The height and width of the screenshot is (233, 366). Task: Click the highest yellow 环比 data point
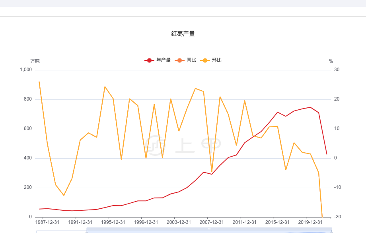coord(39,82)
